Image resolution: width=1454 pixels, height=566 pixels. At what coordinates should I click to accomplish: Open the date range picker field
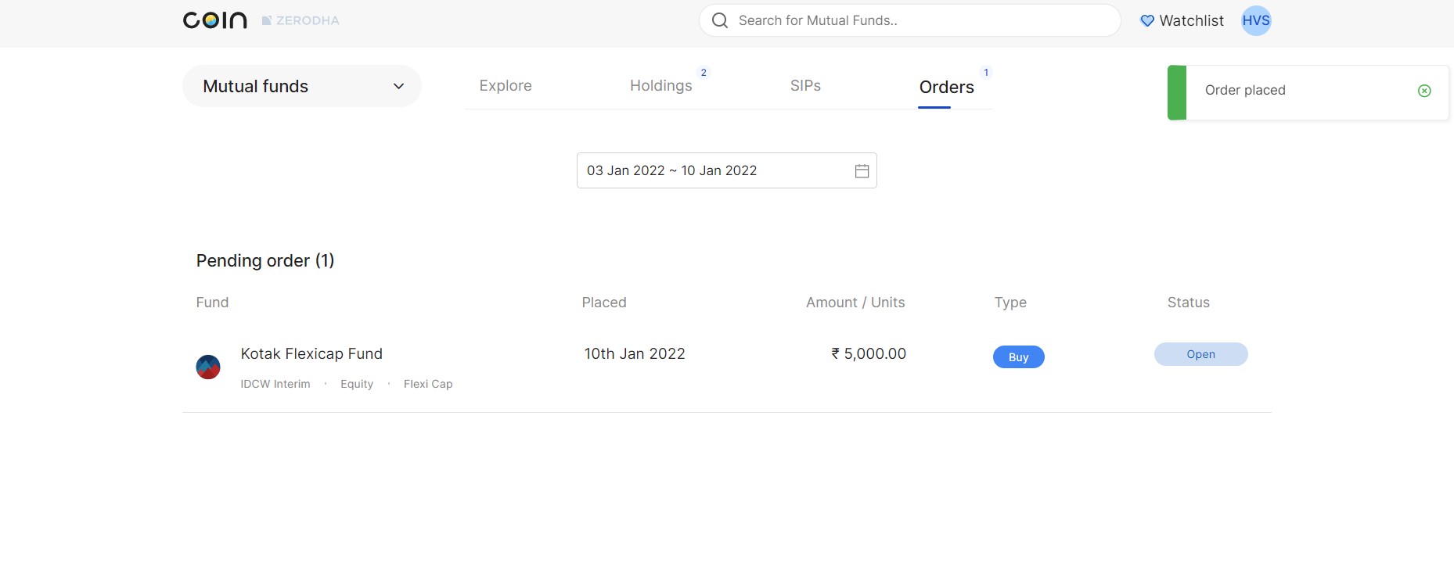[x=726, y=170]
